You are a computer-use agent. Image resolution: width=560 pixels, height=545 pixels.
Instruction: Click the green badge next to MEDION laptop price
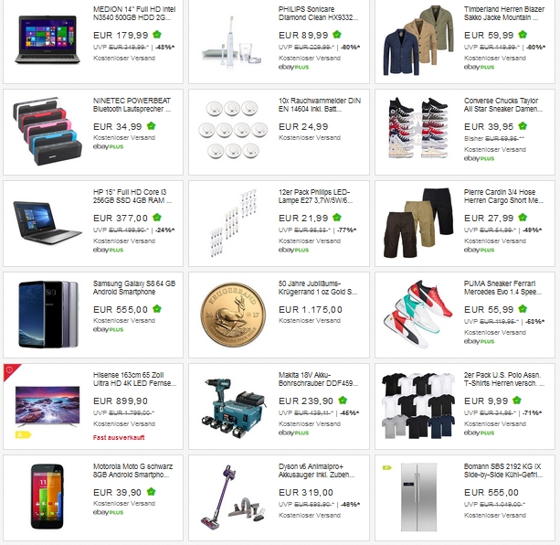(x=157, y=35)
